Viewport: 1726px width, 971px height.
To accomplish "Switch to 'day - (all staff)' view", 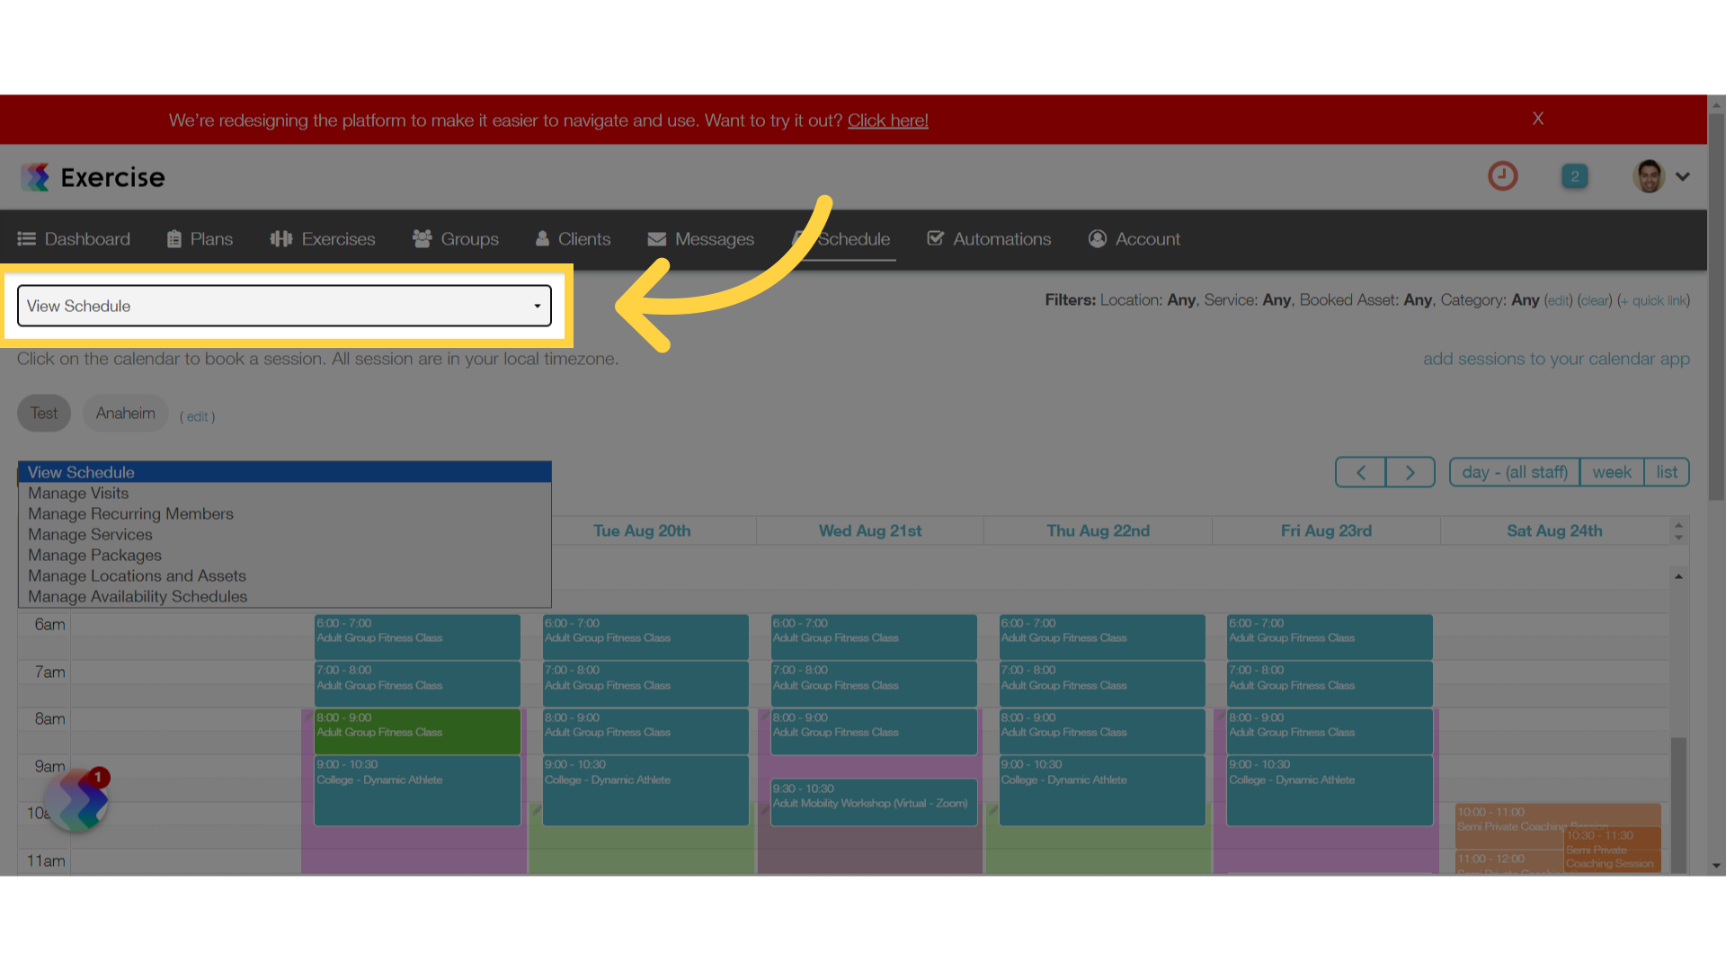I will click(x=1513, y=472).
